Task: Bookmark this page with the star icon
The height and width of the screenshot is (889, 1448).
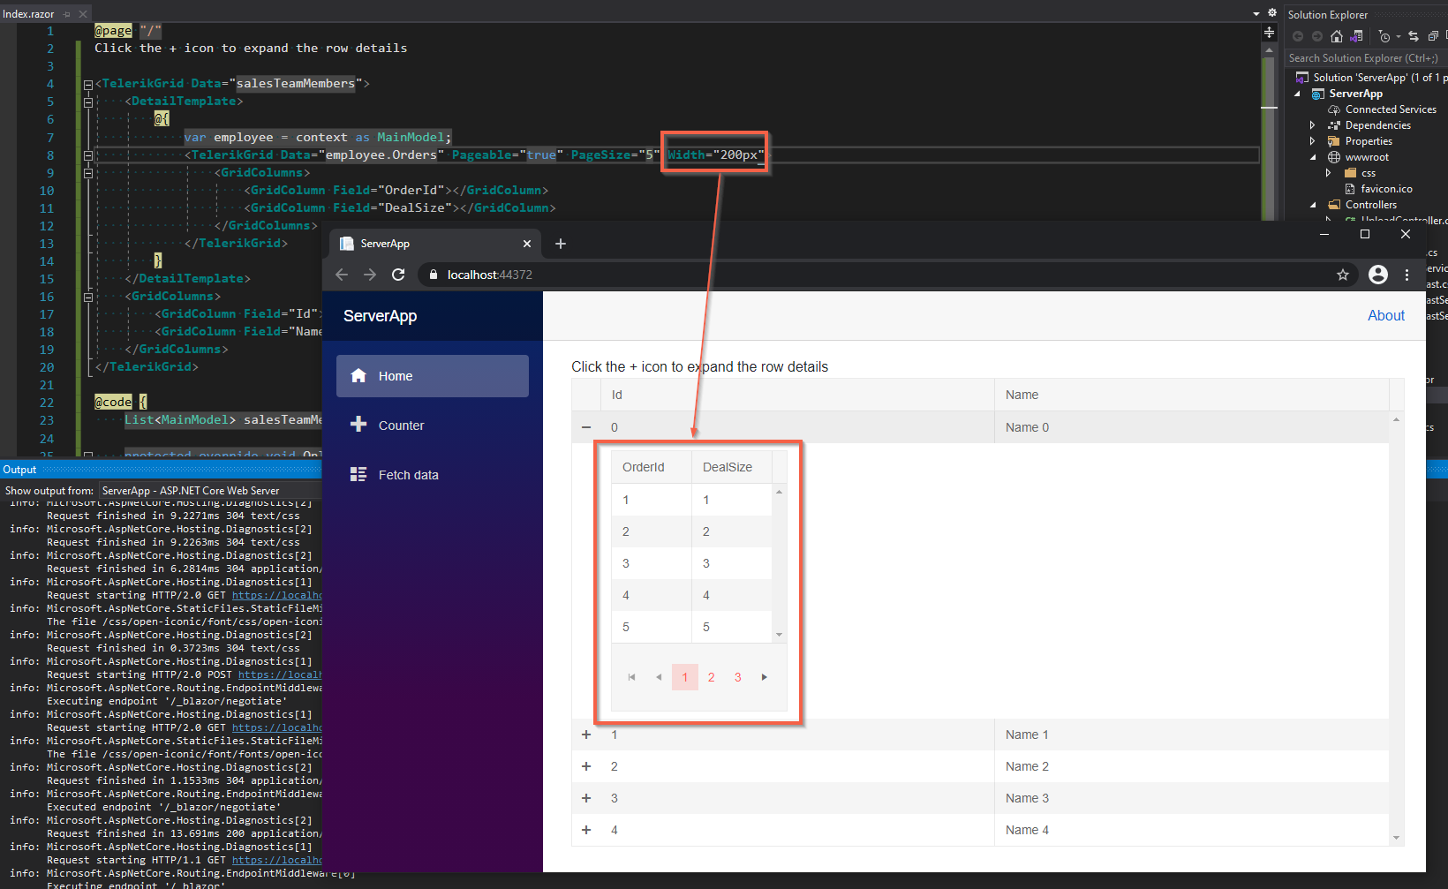Action: click(1343, 275)
